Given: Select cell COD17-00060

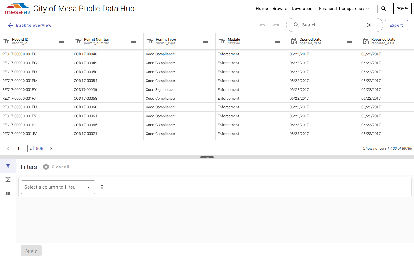Looking at the screenshot, I should click(x=108, y=107).
